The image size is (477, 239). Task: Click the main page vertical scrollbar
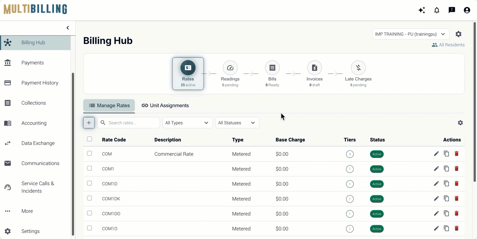475,102
